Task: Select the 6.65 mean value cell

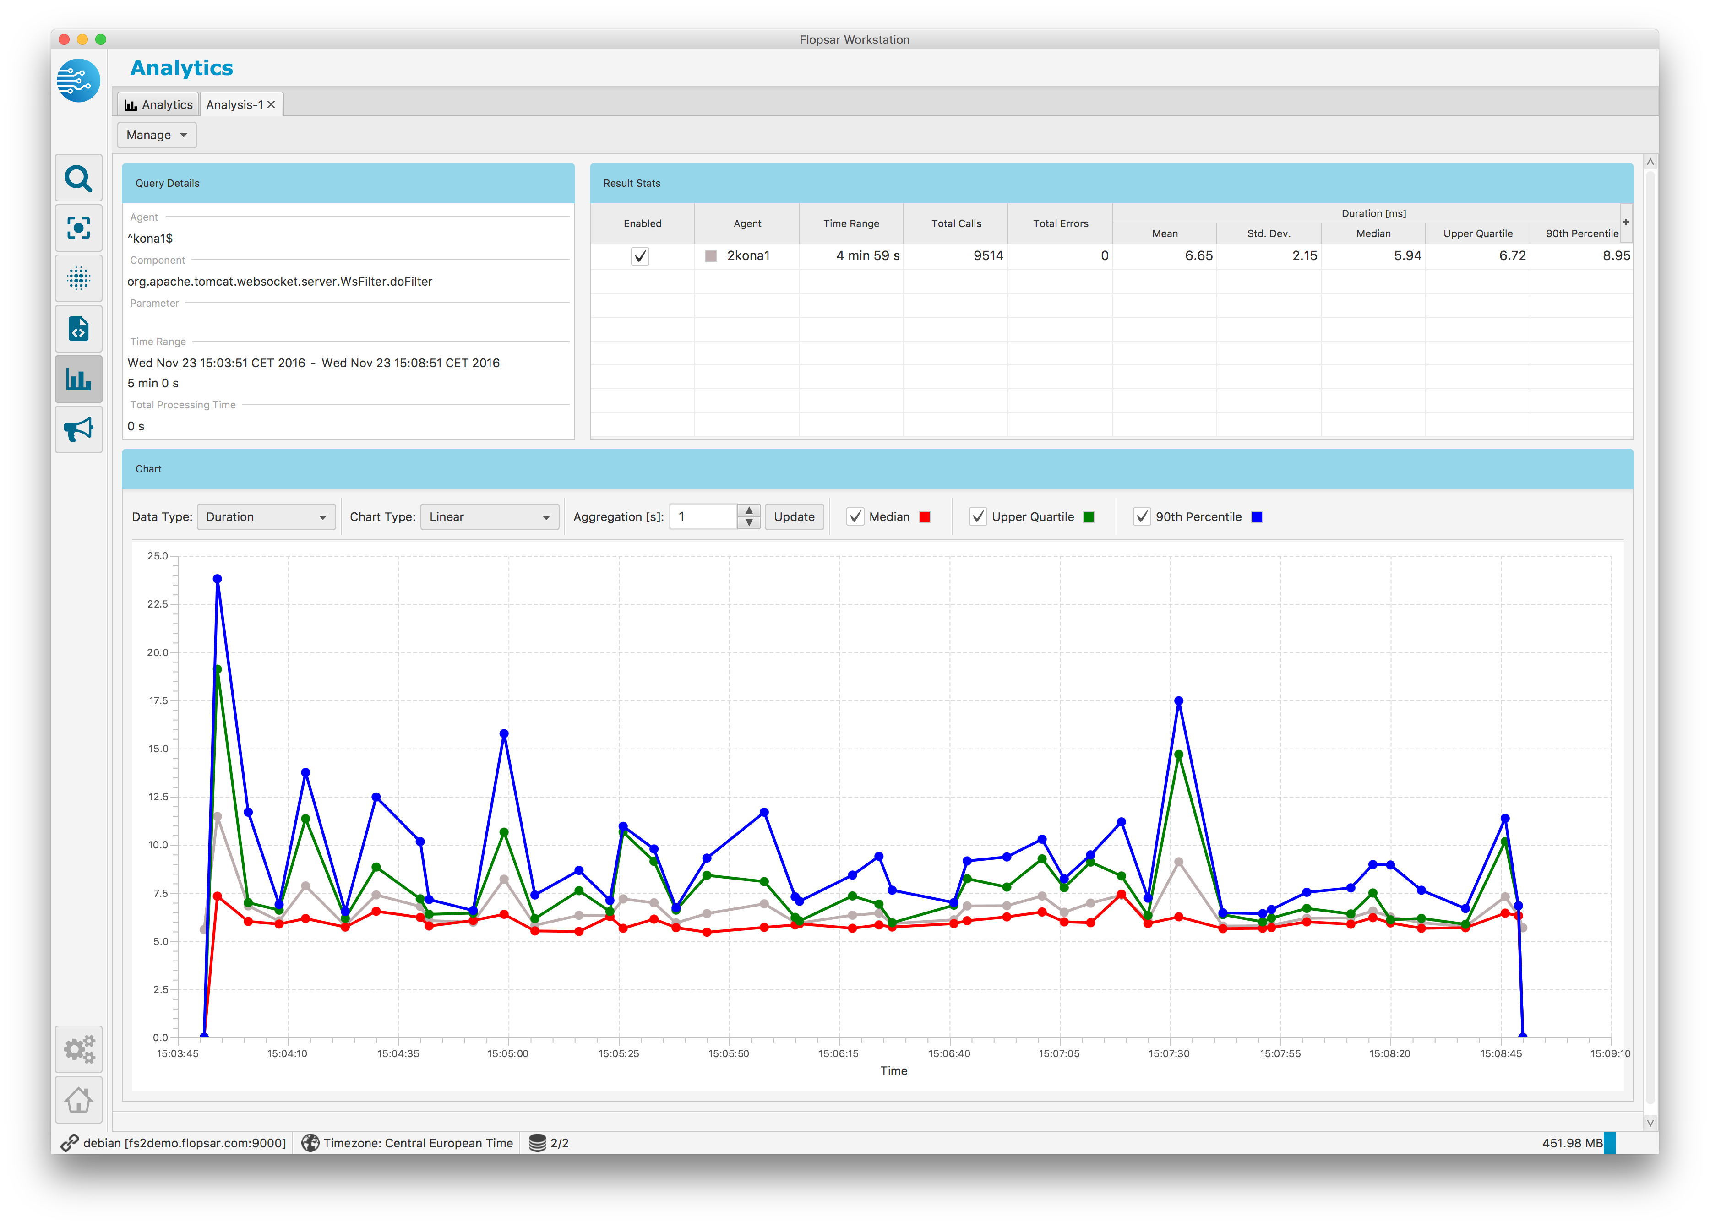Action: coord(1165,256)
